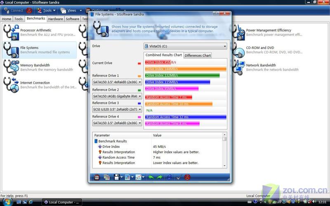Open the line graph dropdown arrow
The image size is (330, 206).
click(143, 178)
